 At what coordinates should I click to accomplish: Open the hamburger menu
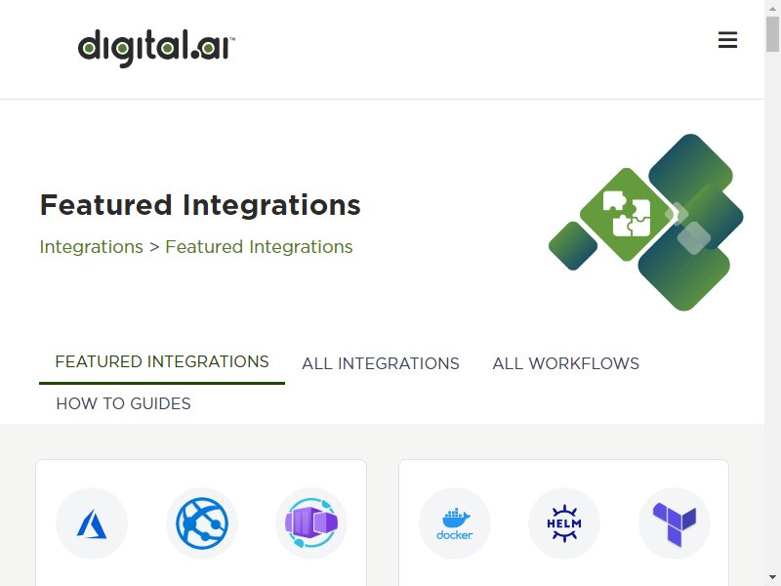727,40
